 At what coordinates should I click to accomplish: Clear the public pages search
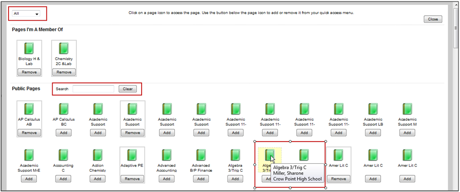pyautogui.click(x=127, y=89)
